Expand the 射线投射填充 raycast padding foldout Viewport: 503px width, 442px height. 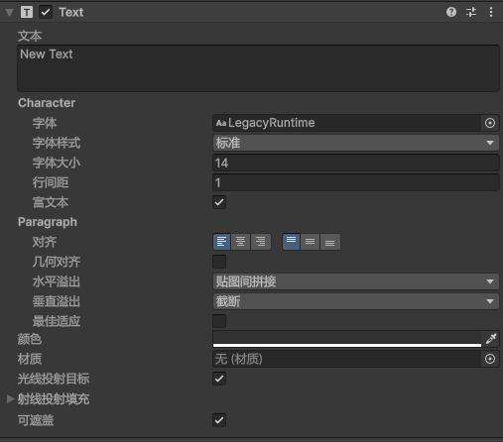pyautogui.click(x=10, y=398)
